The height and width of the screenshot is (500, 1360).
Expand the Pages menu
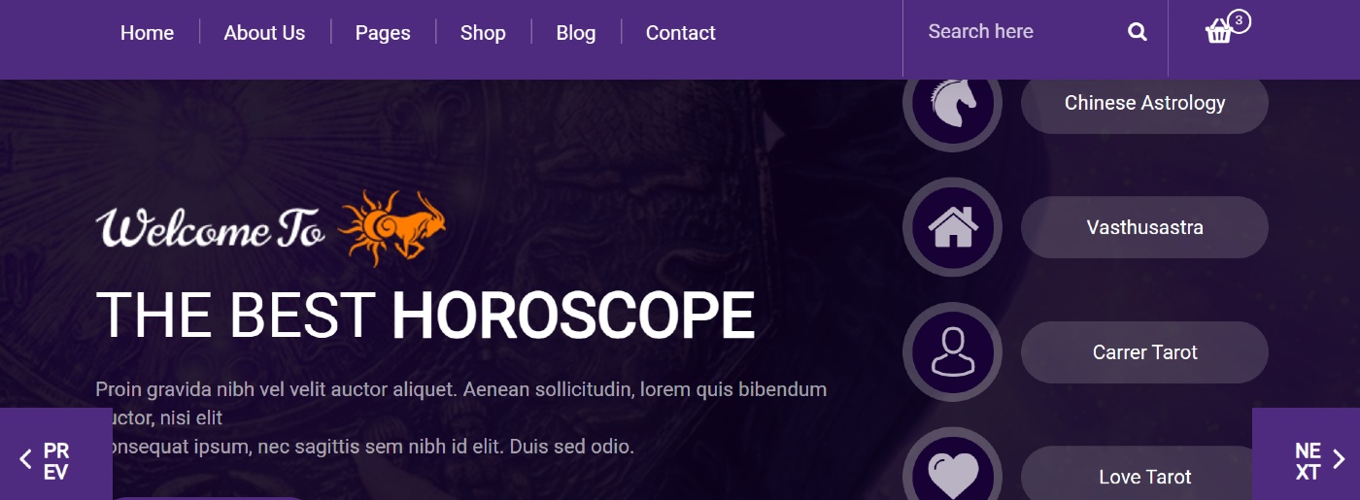coord(383,33)
